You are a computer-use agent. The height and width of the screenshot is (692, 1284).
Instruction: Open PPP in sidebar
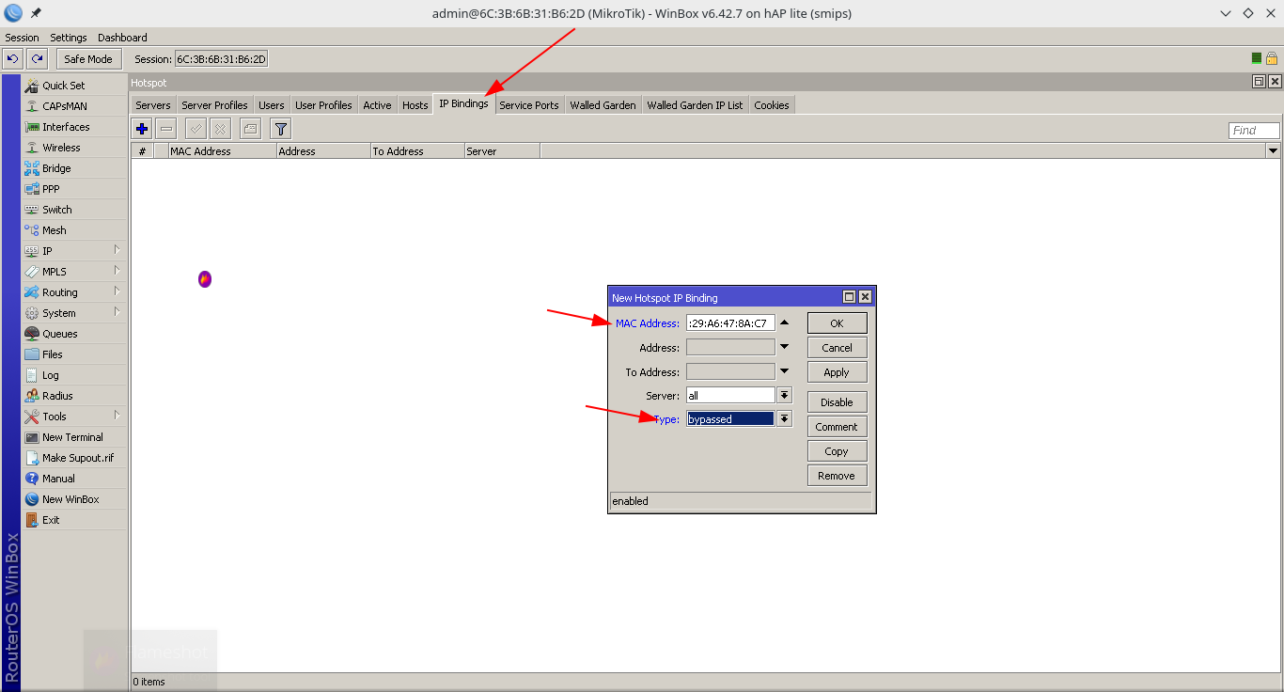74,189
